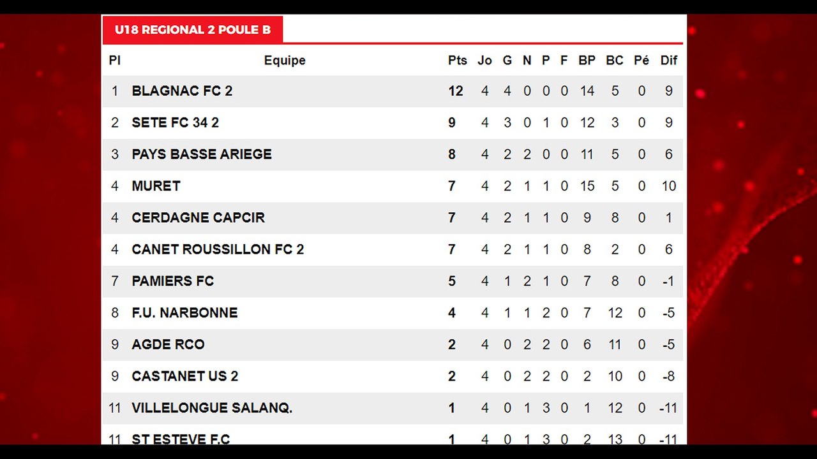Select the CERDAGNE CAPCIR team name

pyautogui.click(x=198, y=217)
